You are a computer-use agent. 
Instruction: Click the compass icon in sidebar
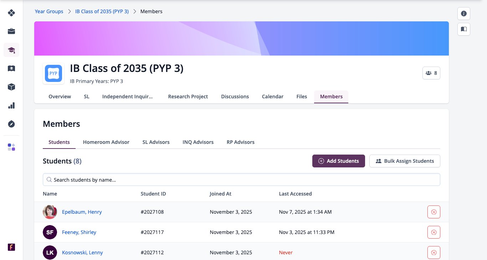click(11, 124)
